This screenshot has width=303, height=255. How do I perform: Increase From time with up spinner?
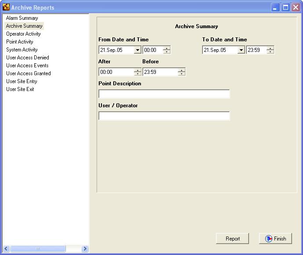tap(166, 48)
